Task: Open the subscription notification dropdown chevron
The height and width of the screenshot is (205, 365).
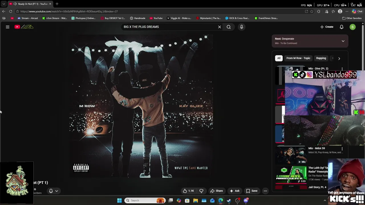Action: coord(57,191)
